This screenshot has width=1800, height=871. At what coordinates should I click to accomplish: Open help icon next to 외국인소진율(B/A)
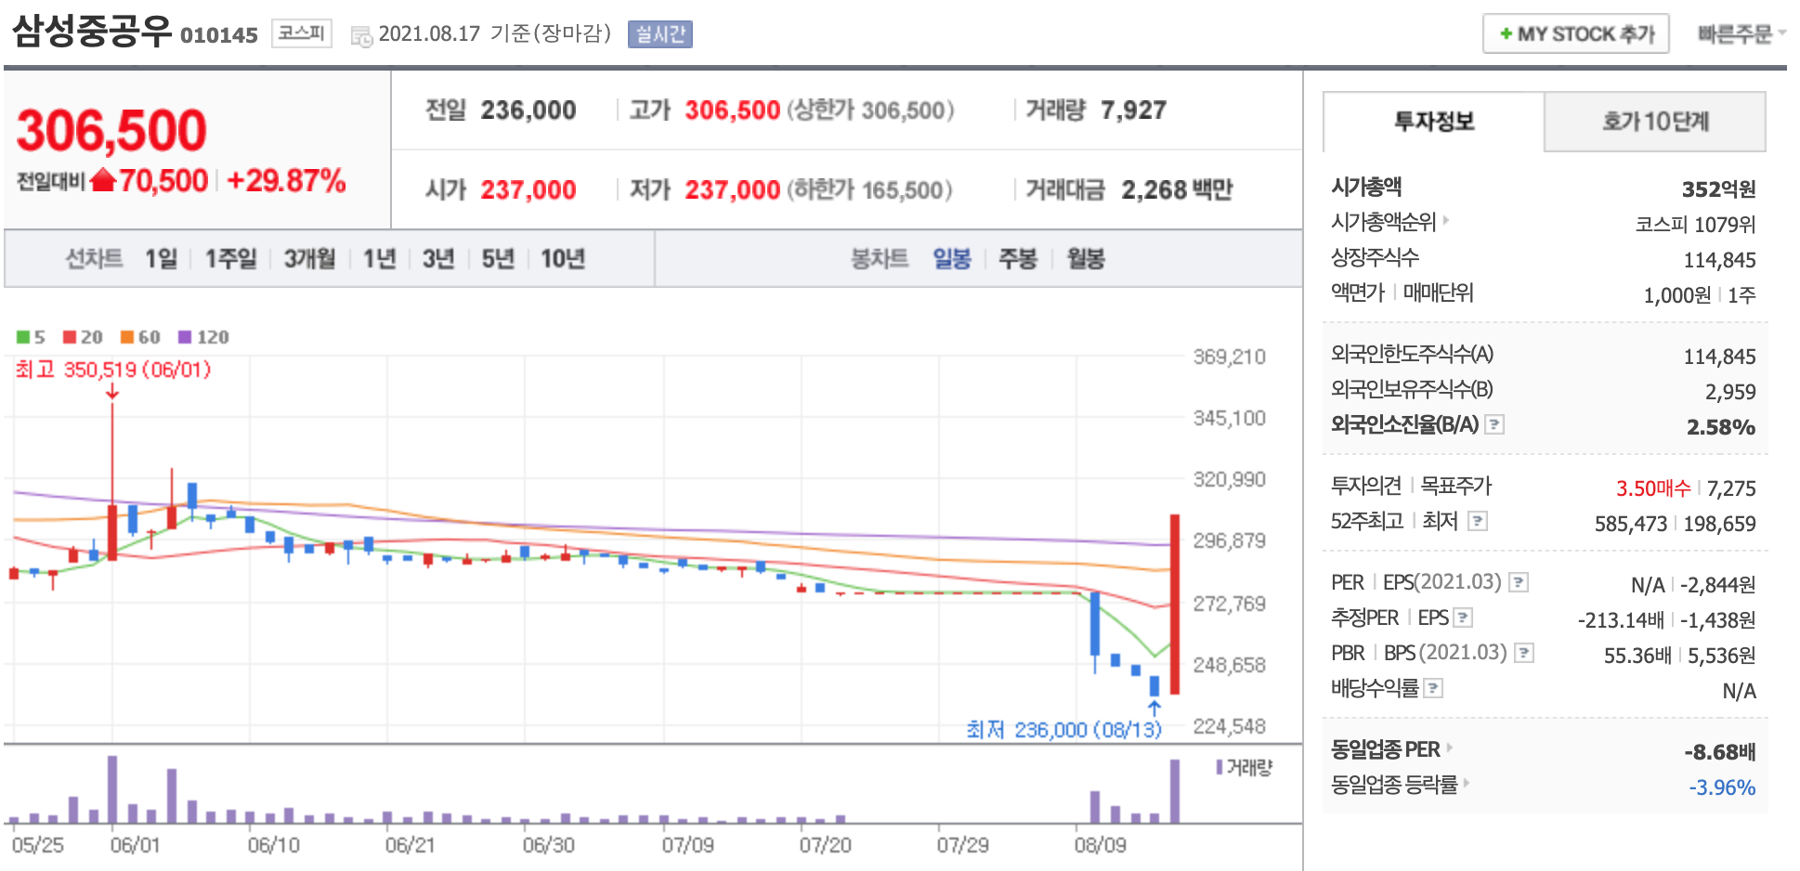click(x=1494, y=424)
